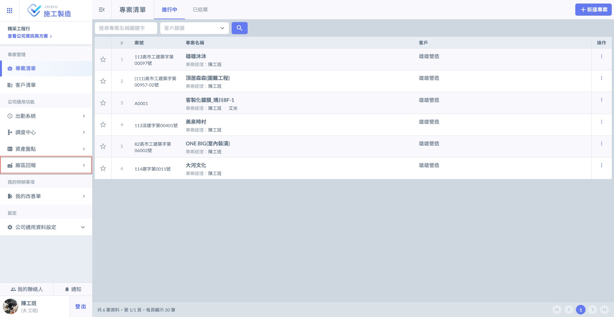Click the project name search field
This screenshot has width=614, height=317.
click(126, 28)
